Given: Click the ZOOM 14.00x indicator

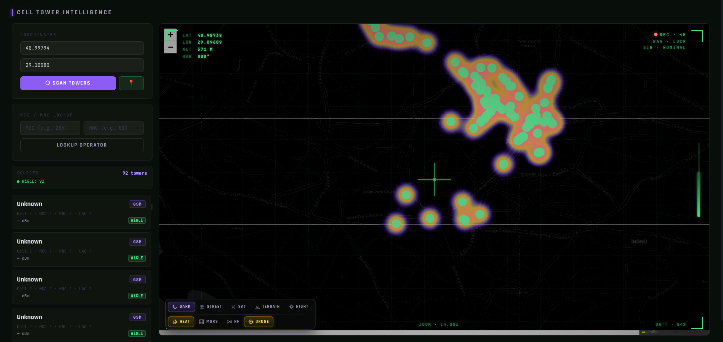Looking at the screenshot, I should point(439,325).
